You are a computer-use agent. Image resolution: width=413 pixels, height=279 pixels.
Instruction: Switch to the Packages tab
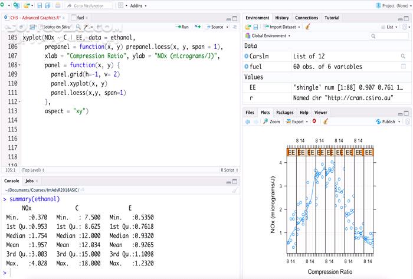click(285, 113)
